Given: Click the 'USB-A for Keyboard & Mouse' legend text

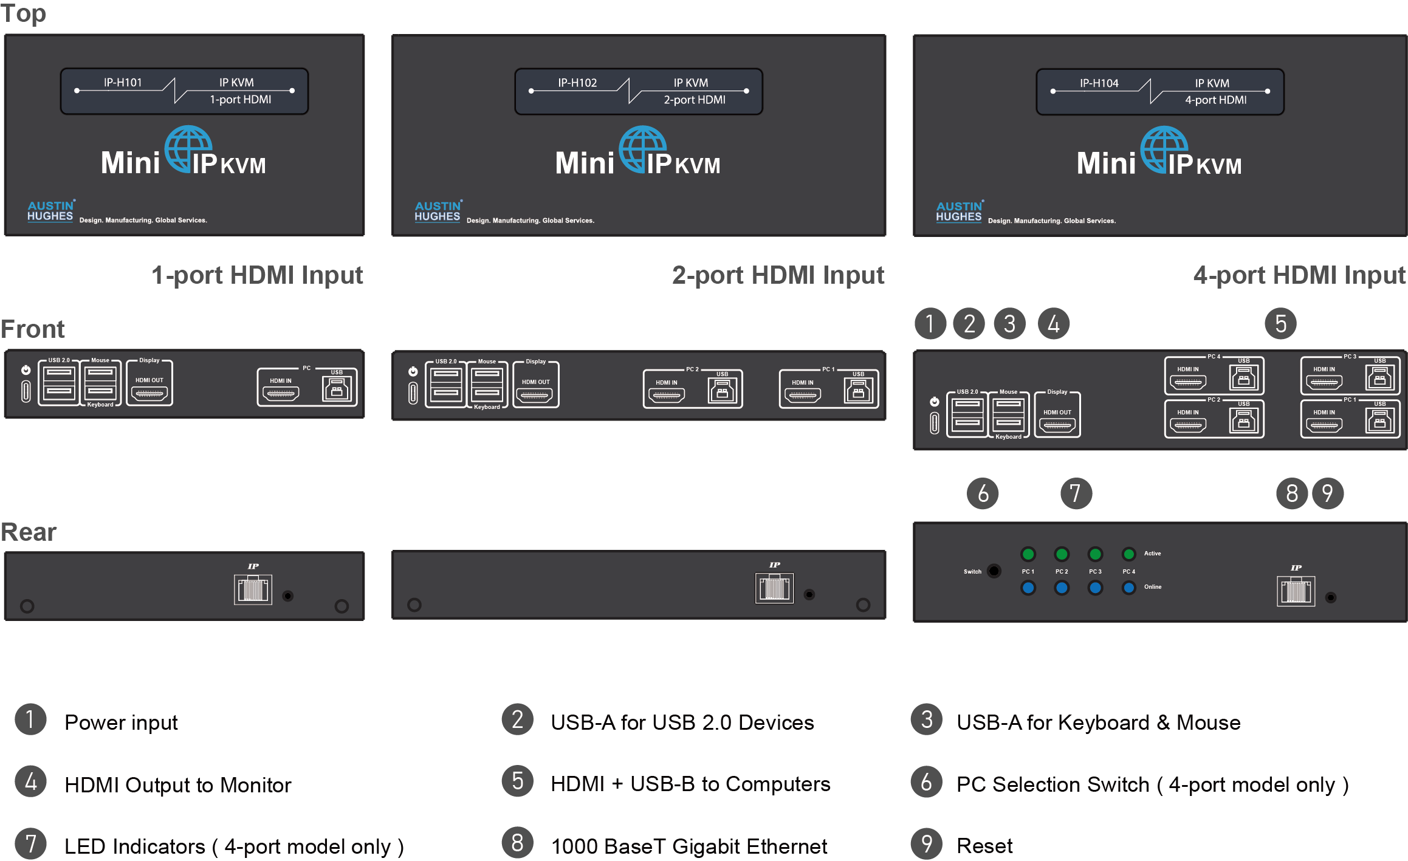Looking at the screenshot, I should pos(1098,722).
